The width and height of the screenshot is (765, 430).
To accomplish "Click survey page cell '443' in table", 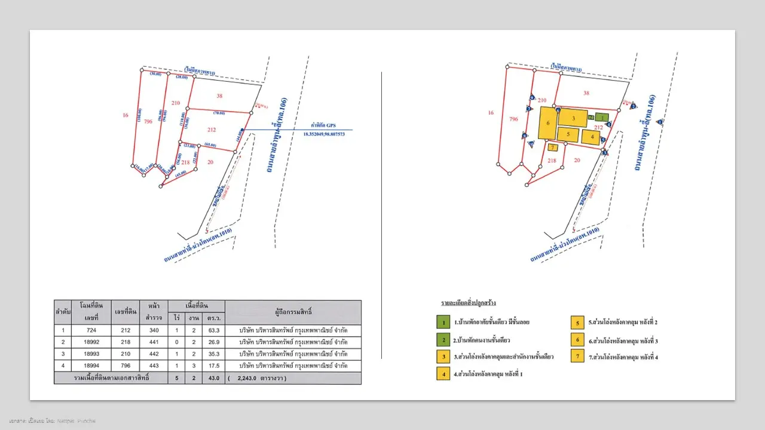I will pos(154,365).
